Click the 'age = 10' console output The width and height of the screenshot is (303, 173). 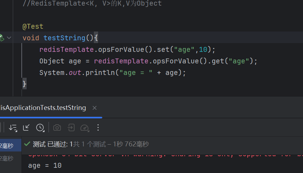click(45, 165)
